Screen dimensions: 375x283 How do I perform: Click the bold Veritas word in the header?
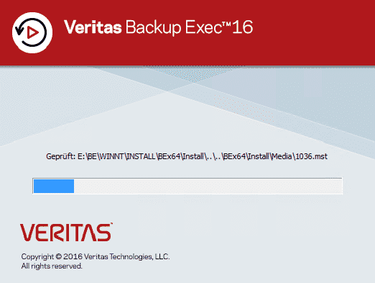click(x=93, y=27)
